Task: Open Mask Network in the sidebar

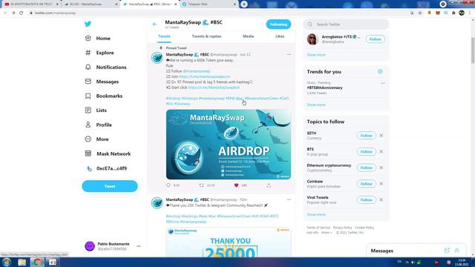Action: tap(108, 154)
